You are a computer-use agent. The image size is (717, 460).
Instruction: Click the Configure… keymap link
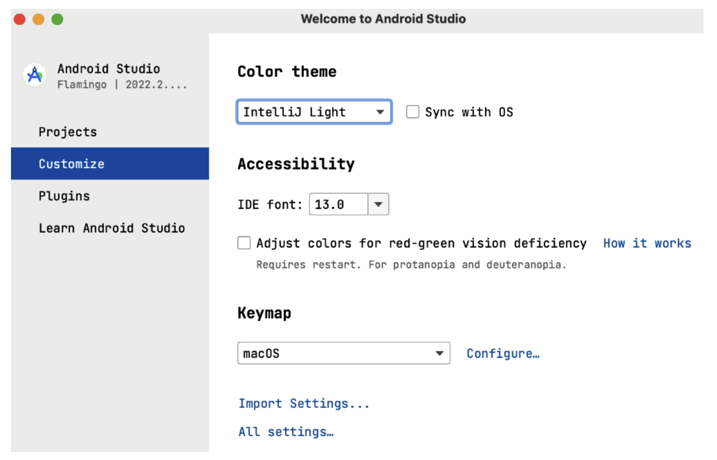tap(503, 353)
